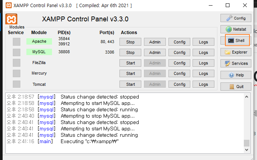The image size is (257, 160).
Task: Open the Explorer folder button
Action: click(236, 52)
